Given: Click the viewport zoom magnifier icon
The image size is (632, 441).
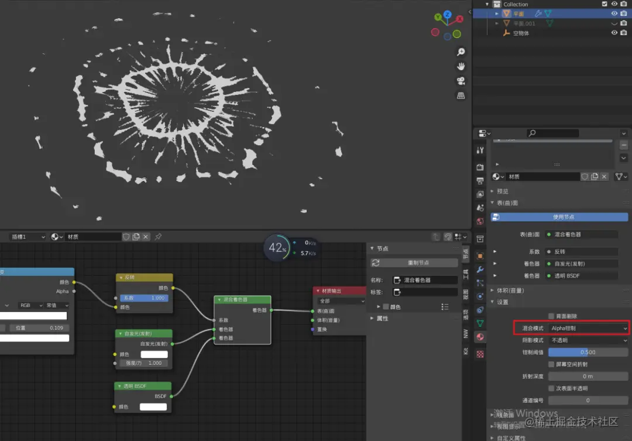Looking at the screenshot, I should point(461,52).
